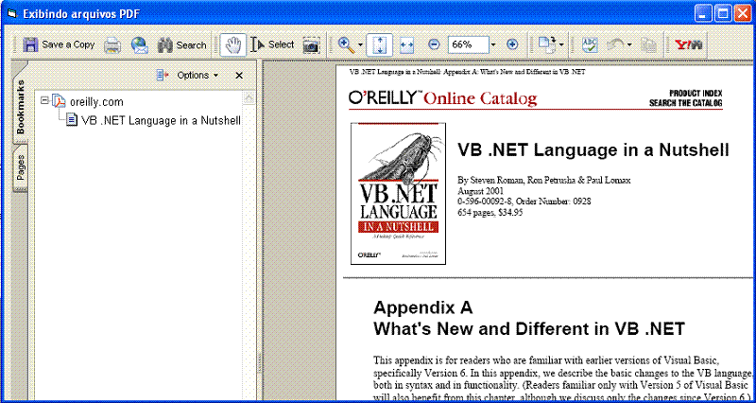Click the rotate pages icon
This screenshot has height=403, width=756.
(547, 44)
